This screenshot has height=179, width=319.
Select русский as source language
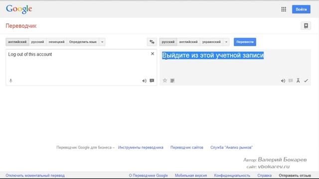[38, 42]
